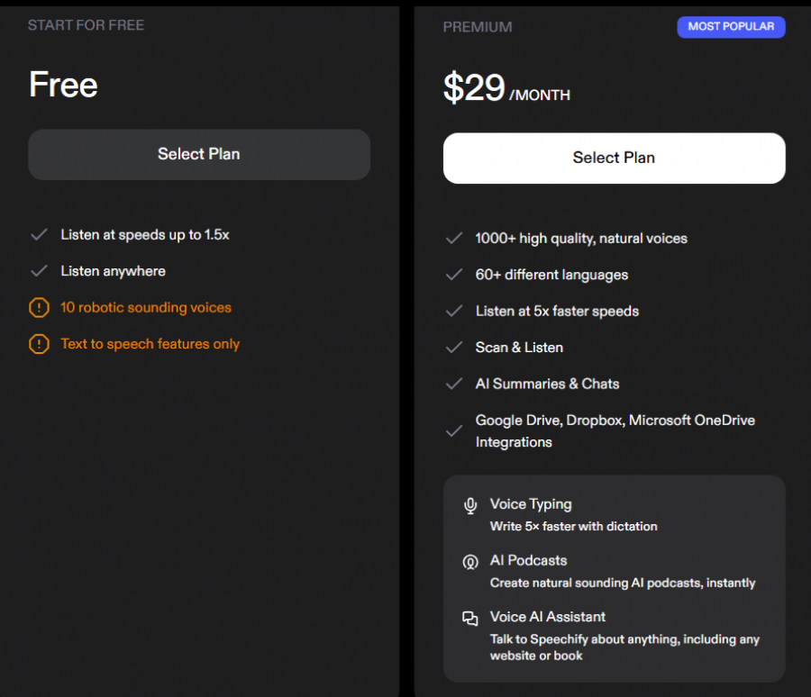Click the AI Podcasts description text
The height and width of the screenshot is (697, 811).
click(x=624, y=583)
